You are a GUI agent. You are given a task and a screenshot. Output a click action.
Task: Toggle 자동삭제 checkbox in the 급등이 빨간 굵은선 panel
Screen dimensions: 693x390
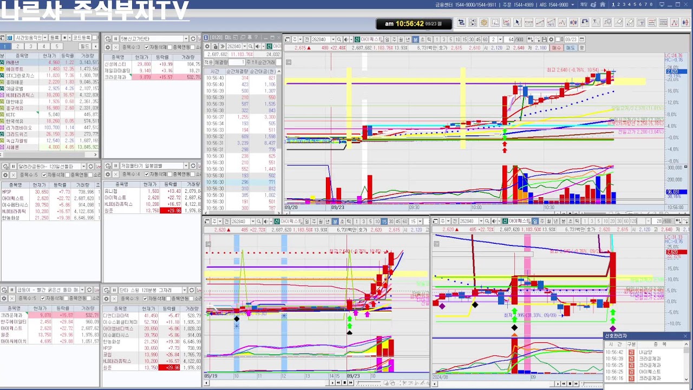(43, 299)
